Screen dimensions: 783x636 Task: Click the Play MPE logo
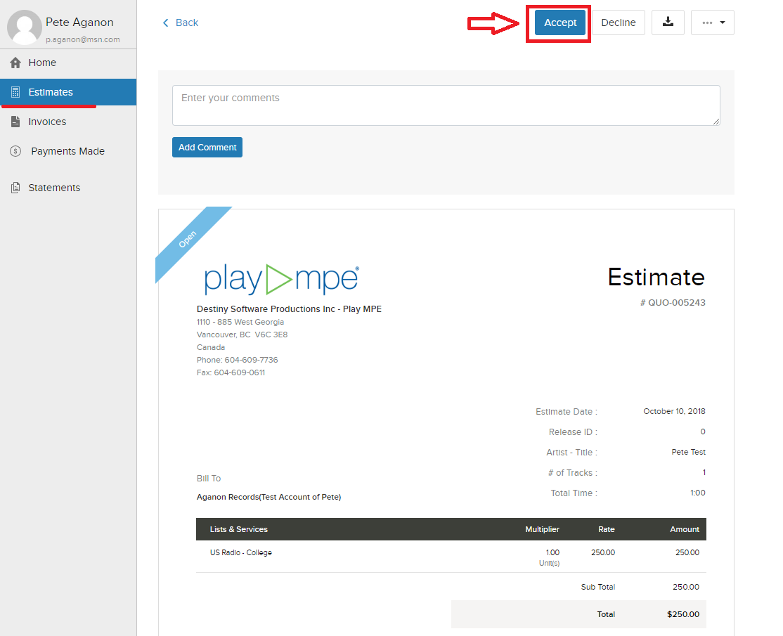(x=282, y=278)
